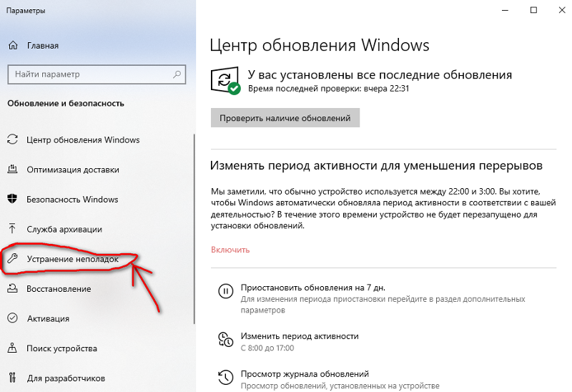Click the Troubleshoot wrench icon
Viewport: 572px width, 392px height.
click(x=12, y=258)
